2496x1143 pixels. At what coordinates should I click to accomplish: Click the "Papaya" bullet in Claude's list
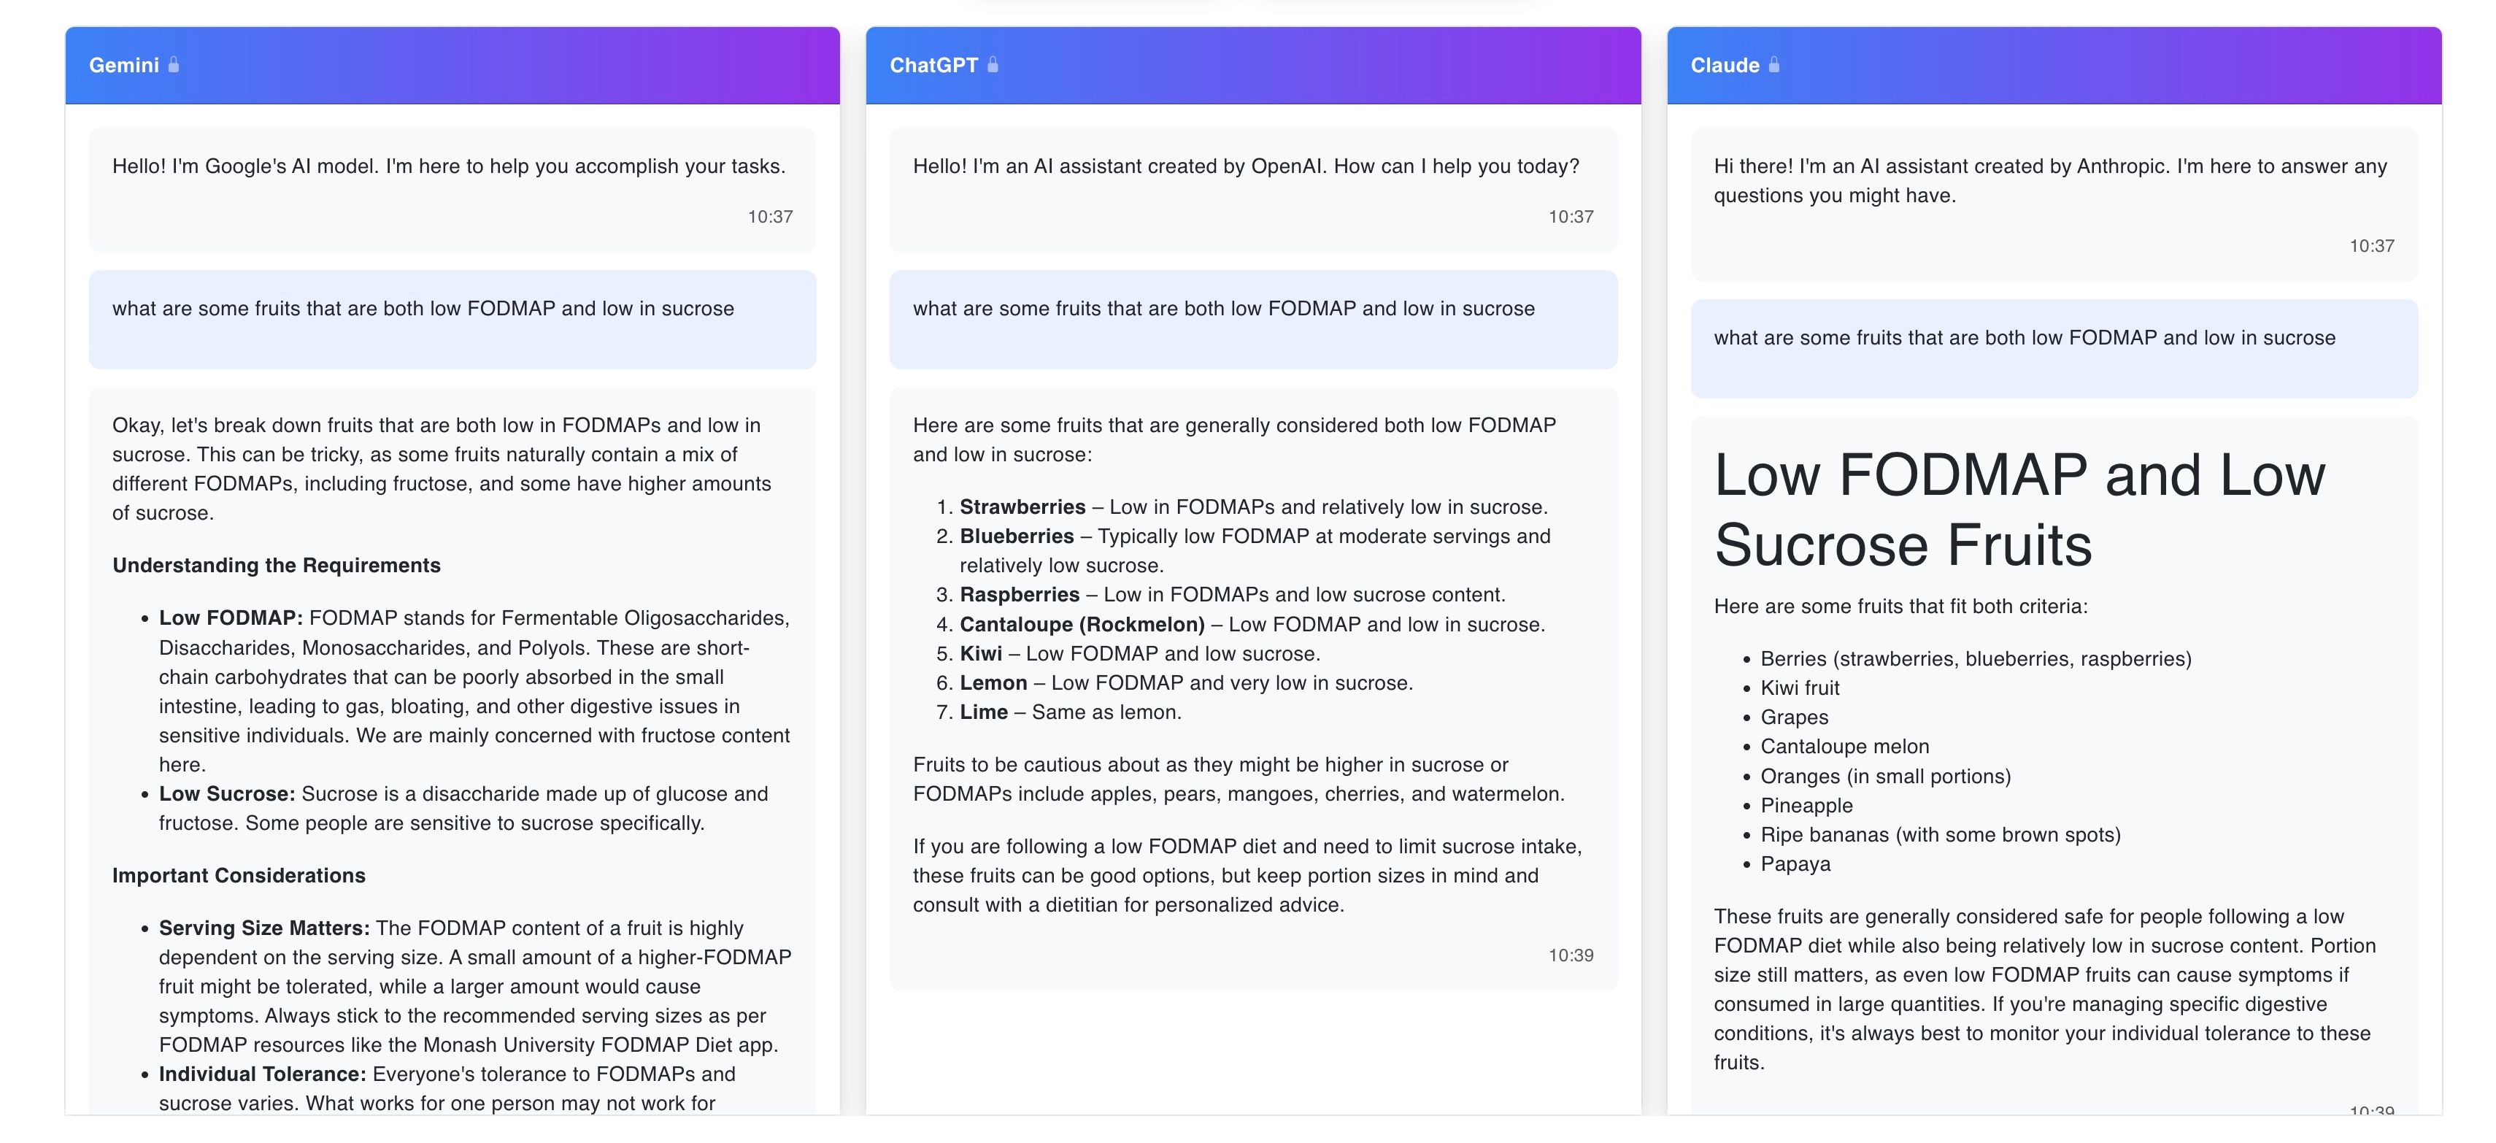coord(1795,864)
